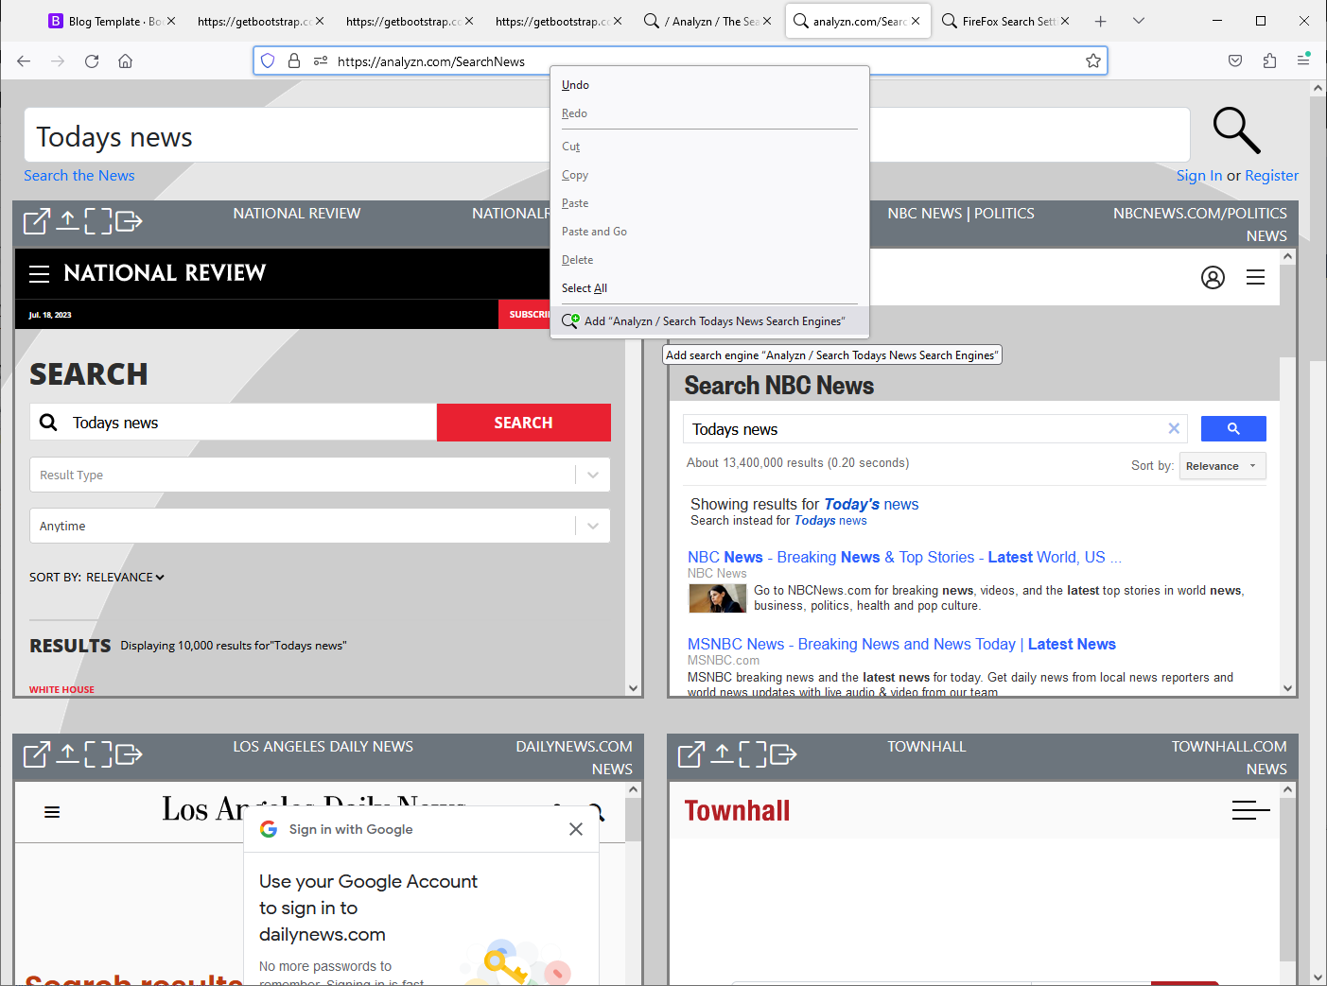Click the upload icon in Townhall panel

click(x=722, y=753)
